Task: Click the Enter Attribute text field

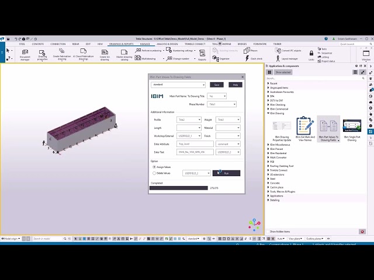Action: point(195,144)
